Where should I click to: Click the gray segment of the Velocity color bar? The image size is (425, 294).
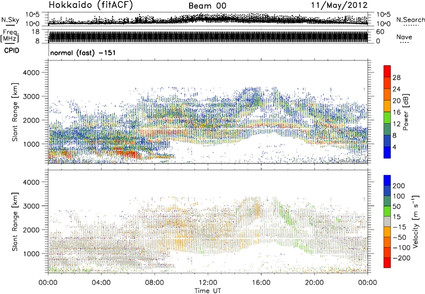pyautogui.click(x=387, y=221)
